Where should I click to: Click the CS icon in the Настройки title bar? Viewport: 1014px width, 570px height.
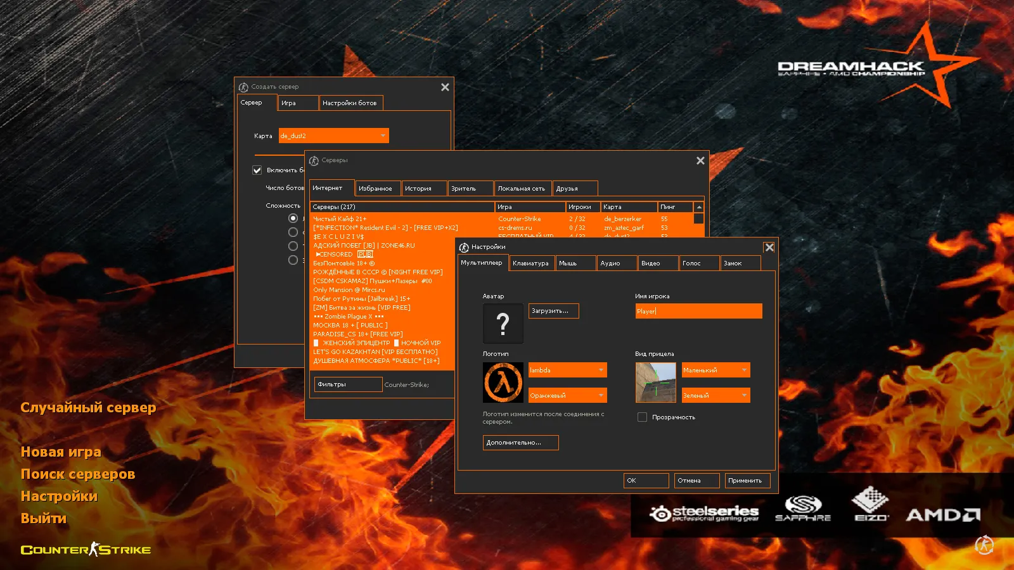click(x=463, y=247)
